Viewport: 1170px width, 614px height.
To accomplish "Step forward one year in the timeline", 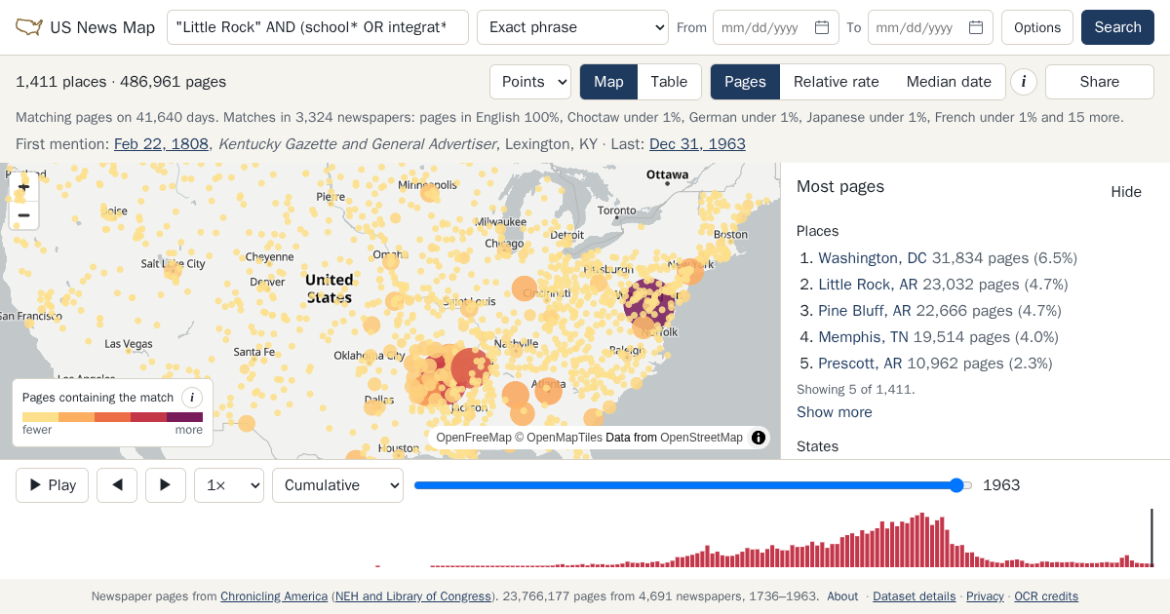I will coord(166,485).
